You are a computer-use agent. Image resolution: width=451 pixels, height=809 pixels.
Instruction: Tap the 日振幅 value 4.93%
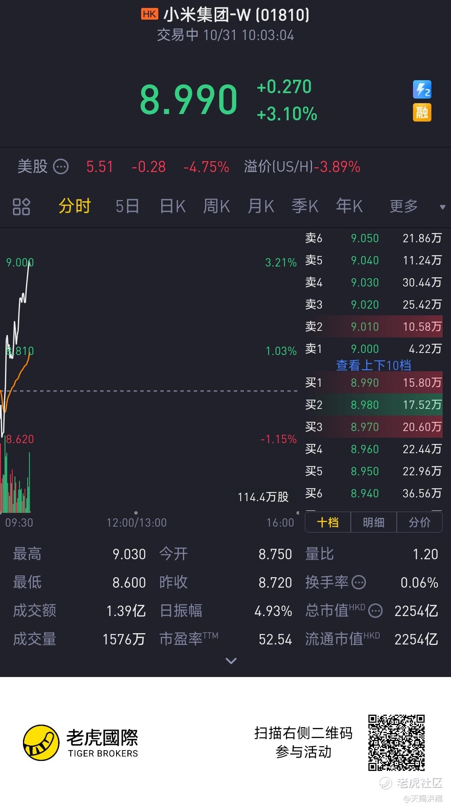[273, 611]
